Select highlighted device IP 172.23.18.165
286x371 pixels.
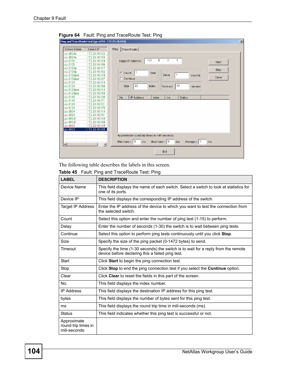click(x=97, y=129)
